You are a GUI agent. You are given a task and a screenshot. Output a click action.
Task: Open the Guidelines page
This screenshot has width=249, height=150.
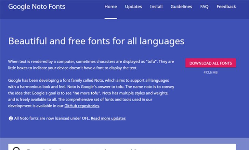[x=181, y=7]
